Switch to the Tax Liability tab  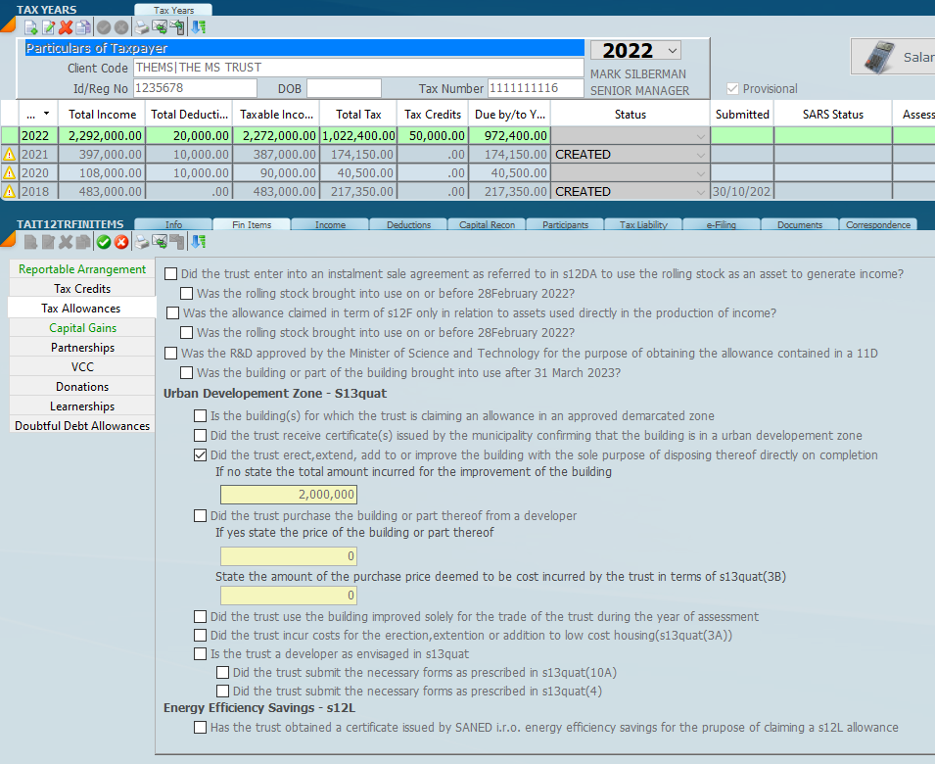click(643, 224)
